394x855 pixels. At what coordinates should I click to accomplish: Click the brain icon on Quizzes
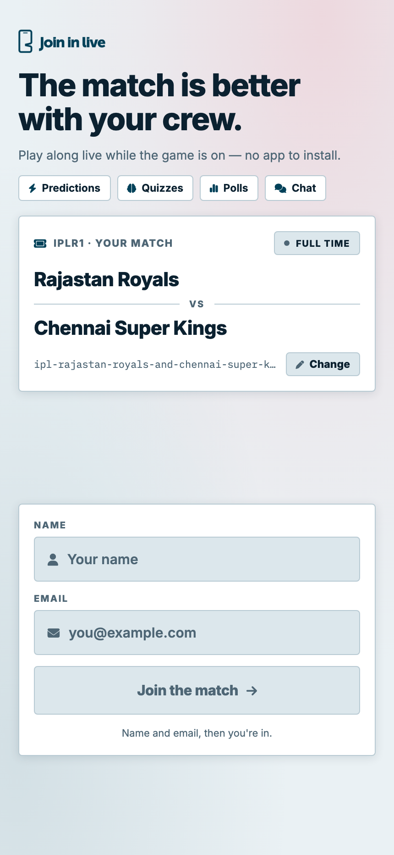coord(131,188)
